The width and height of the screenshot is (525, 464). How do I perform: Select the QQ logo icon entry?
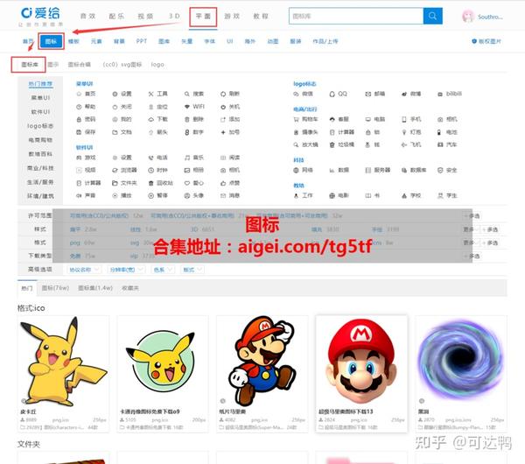338,94
